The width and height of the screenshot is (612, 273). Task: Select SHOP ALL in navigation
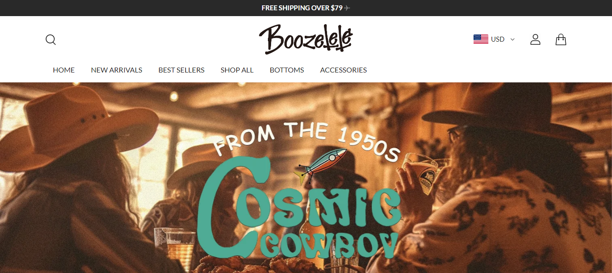click(237, 70)
